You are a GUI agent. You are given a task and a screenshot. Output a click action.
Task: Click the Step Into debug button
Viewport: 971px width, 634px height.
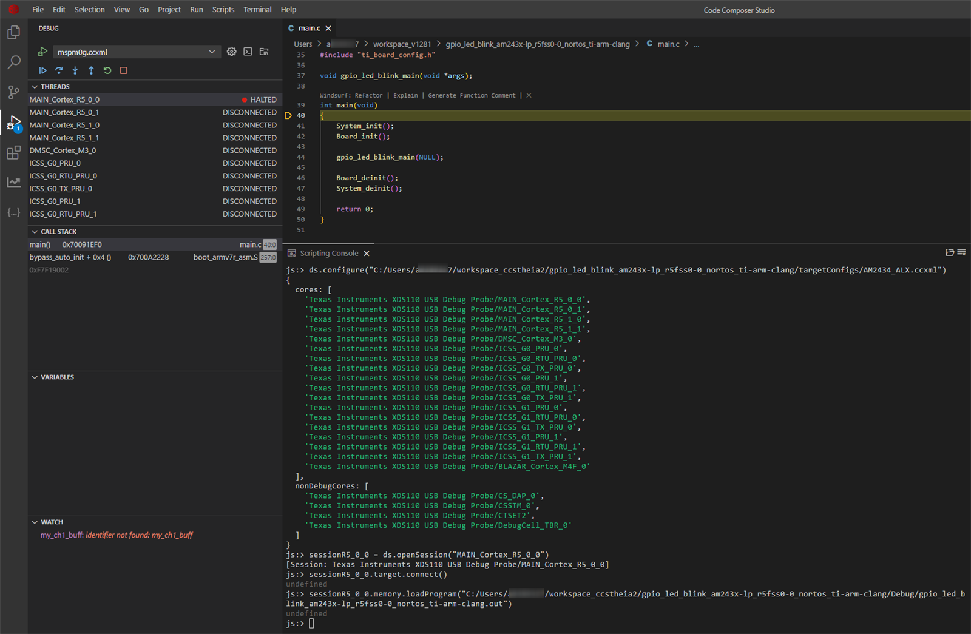tap(75, 70)
